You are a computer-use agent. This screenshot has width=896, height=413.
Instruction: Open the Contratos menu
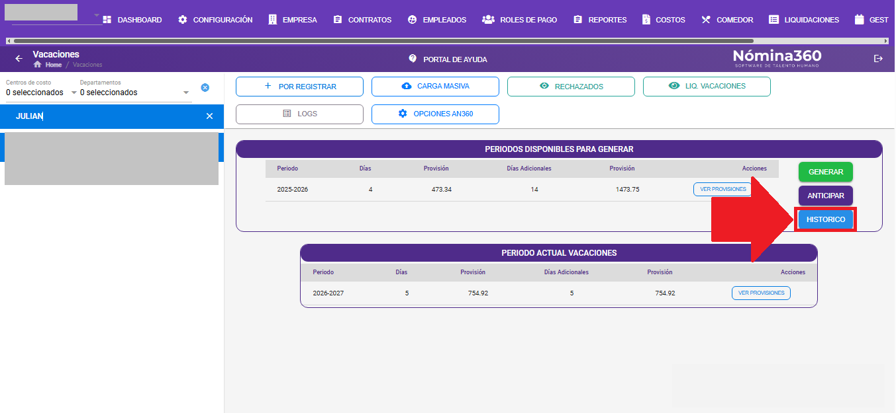[x=362, y=20]
